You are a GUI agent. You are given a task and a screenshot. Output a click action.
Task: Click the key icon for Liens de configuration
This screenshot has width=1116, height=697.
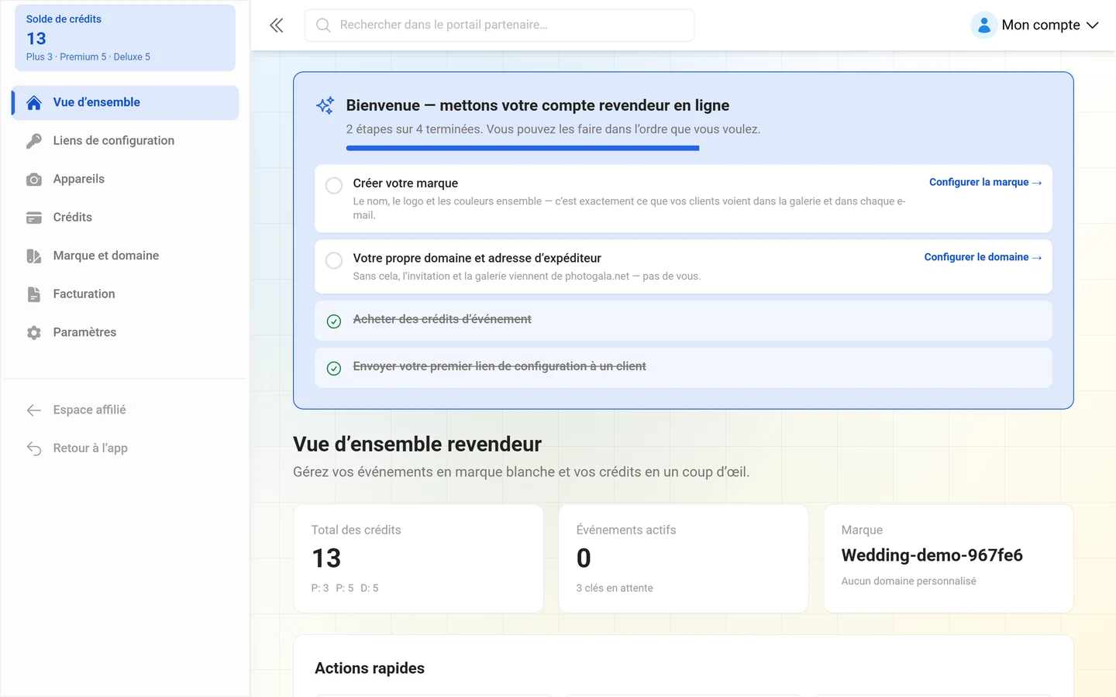[34, 141]
